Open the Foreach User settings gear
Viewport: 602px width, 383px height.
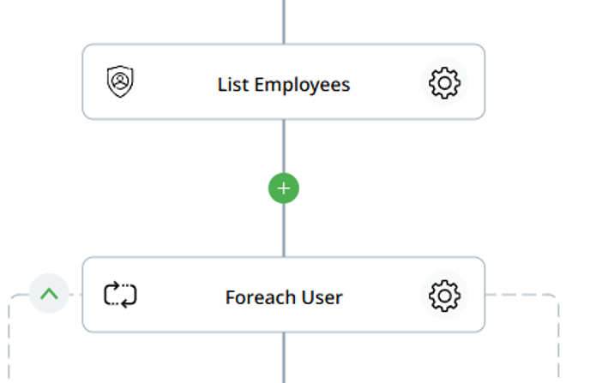point(444,296)
